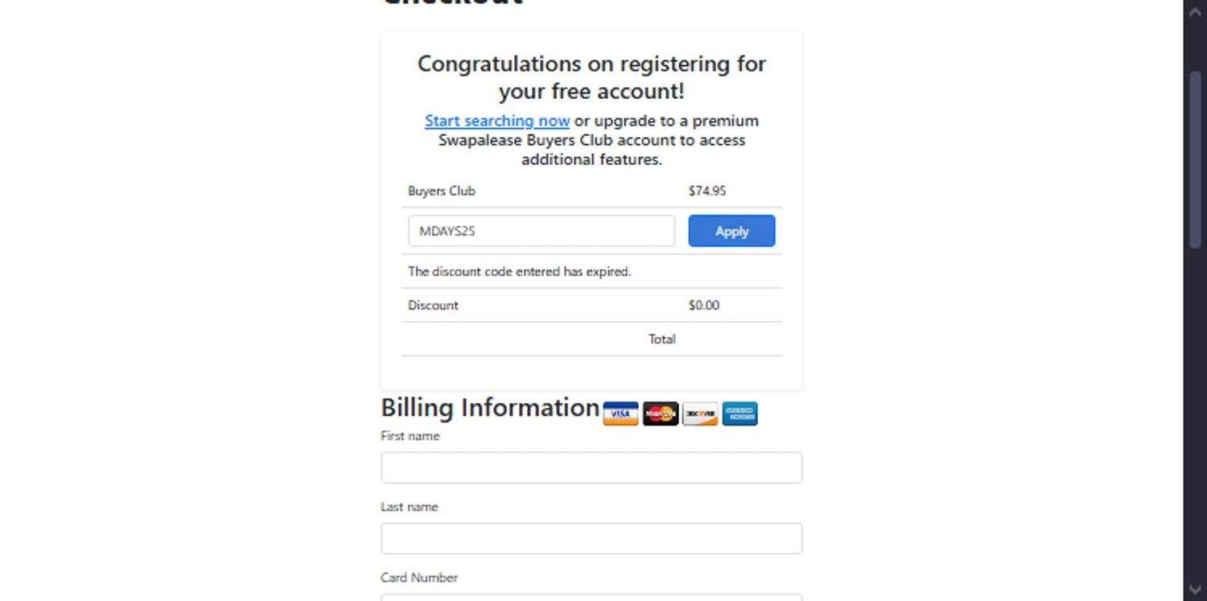Image resolution: width=1207 pixels, height=601 pixels.
Task: Click the Congratulations on registering heading
Action: [591, 77]
